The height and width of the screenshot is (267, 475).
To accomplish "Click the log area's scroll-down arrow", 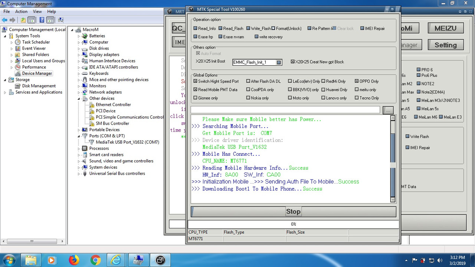I will pos(393,200).
